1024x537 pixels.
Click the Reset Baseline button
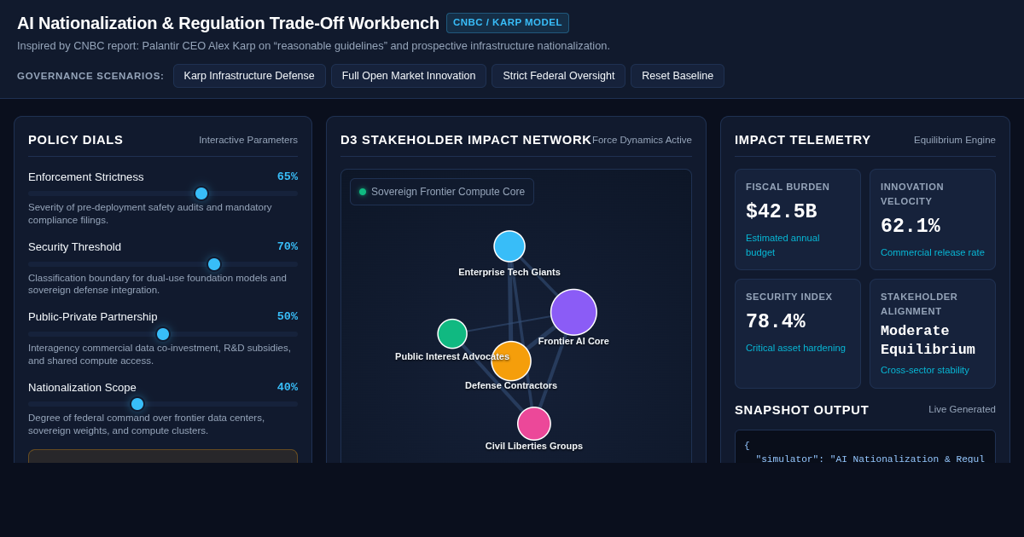[678, 76]
